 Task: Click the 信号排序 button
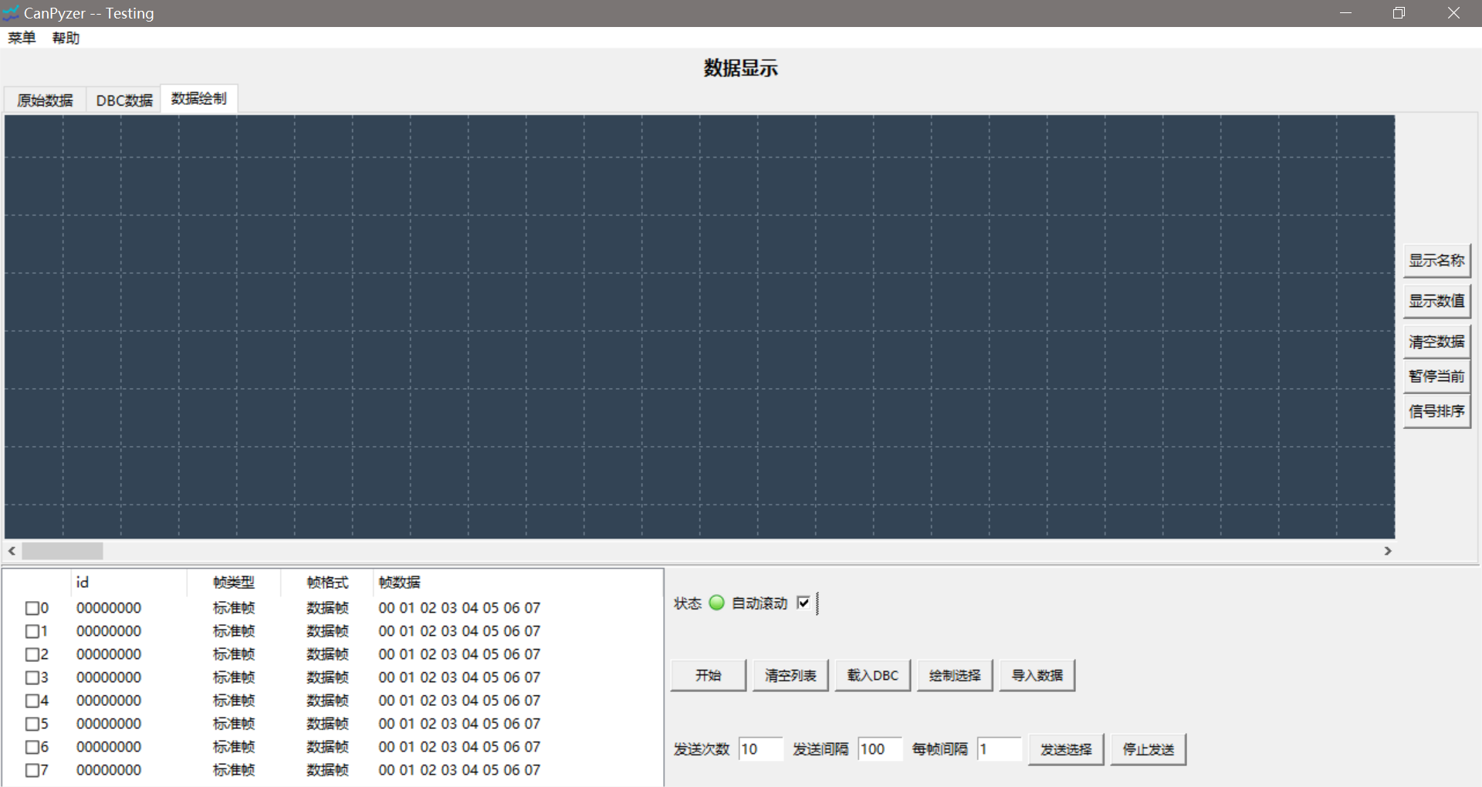pyautogui.click(x=1436, y=411)
